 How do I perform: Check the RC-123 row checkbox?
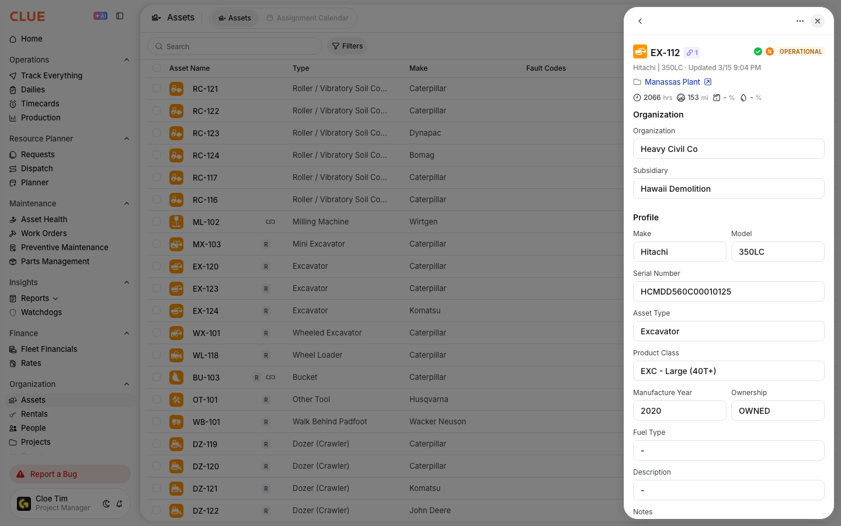(157, 133)
